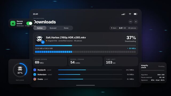Click the Payload circular progress ring
This screenshot has height=96, width=171.
(x=20, y=70)
